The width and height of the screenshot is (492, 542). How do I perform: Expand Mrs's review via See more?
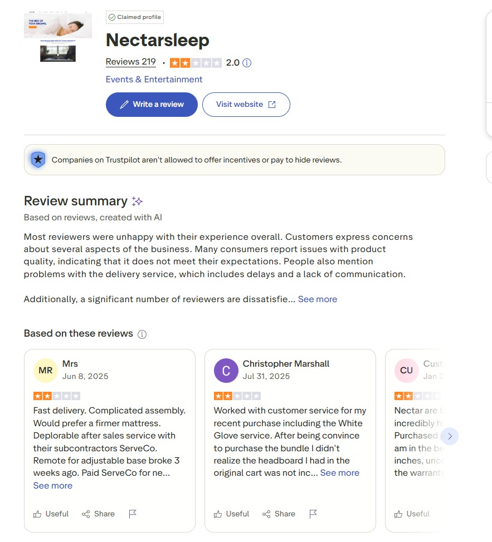pos(53,486)
